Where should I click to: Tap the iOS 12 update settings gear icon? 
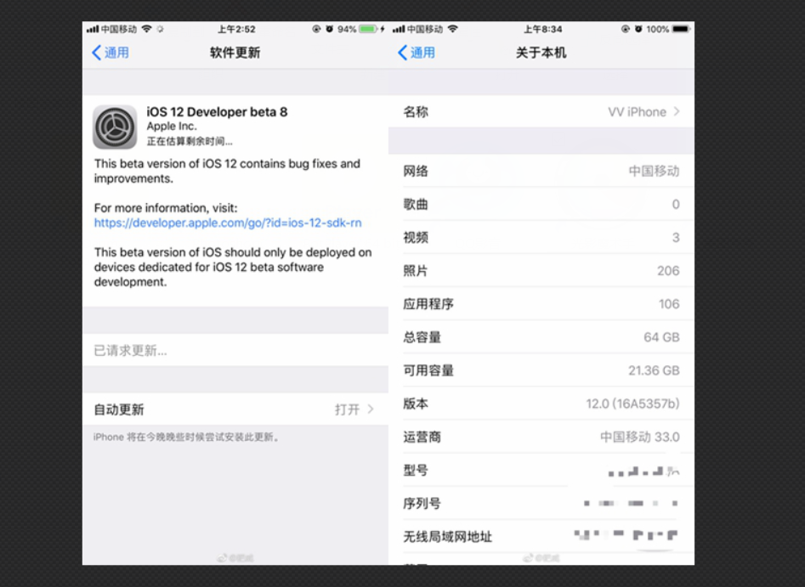click(115, 127)
